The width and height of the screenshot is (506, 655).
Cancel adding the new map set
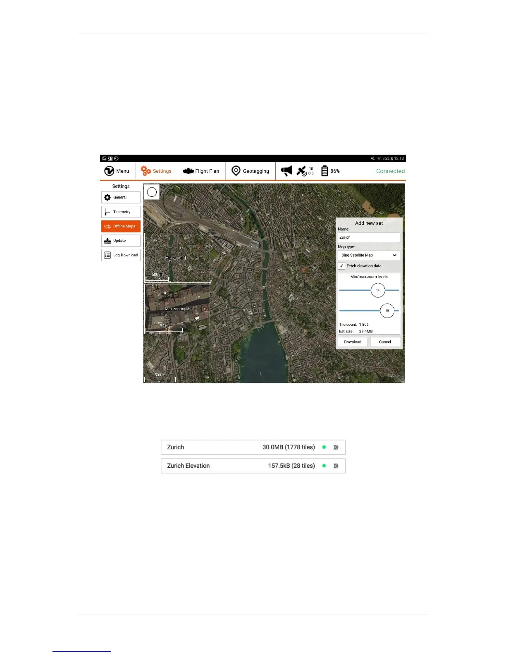click(385, 342)
